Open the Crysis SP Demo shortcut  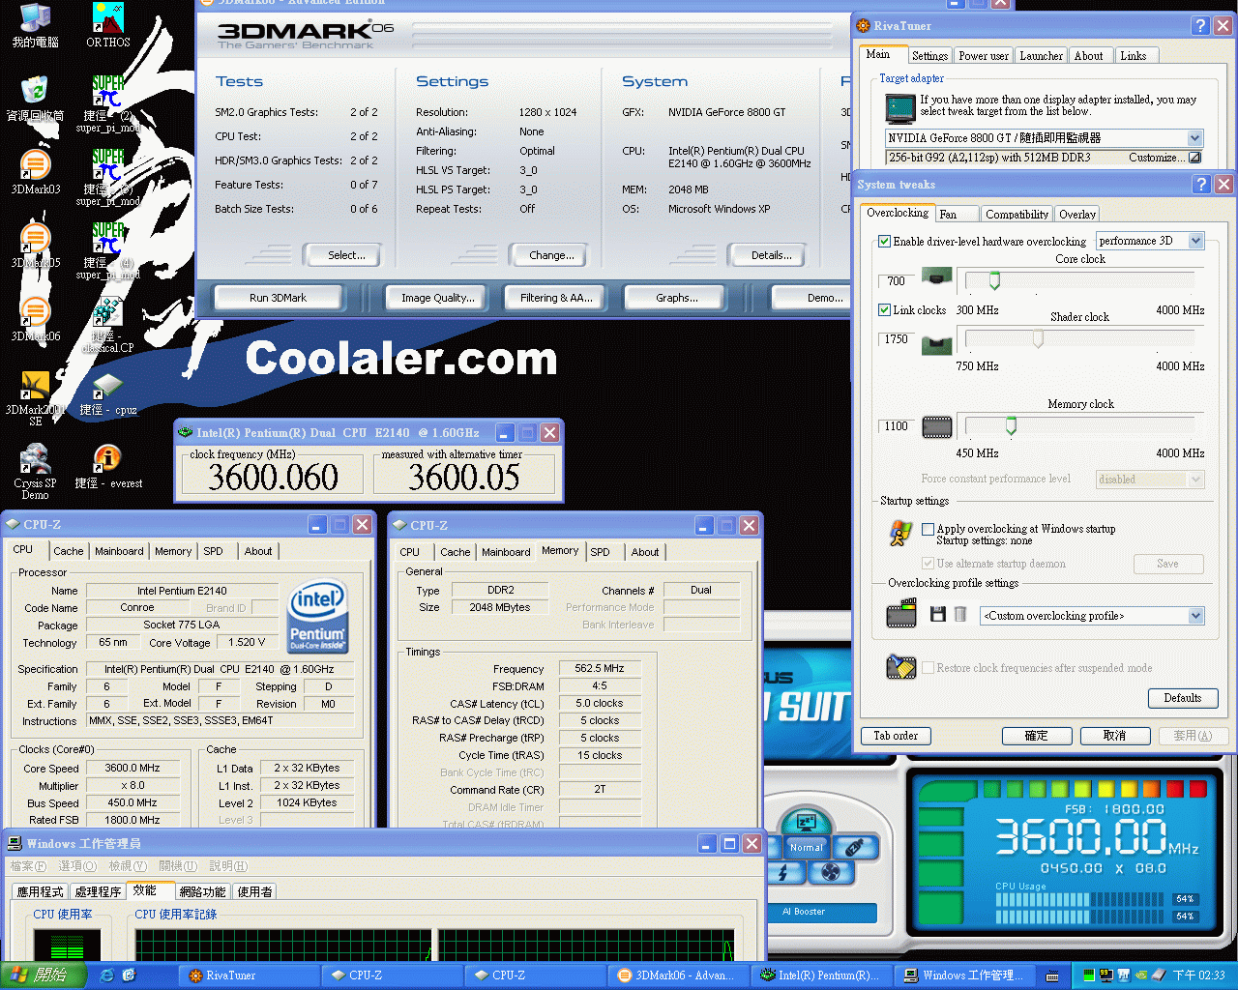(35, 472)
